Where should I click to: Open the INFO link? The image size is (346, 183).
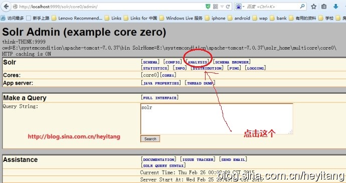tap(180, 68)
